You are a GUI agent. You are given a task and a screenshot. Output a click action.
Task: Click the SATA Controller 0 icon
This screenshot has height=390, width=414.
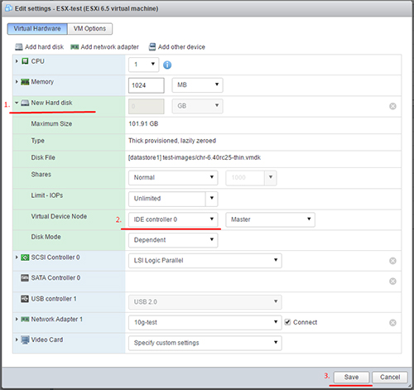[25, 277]
